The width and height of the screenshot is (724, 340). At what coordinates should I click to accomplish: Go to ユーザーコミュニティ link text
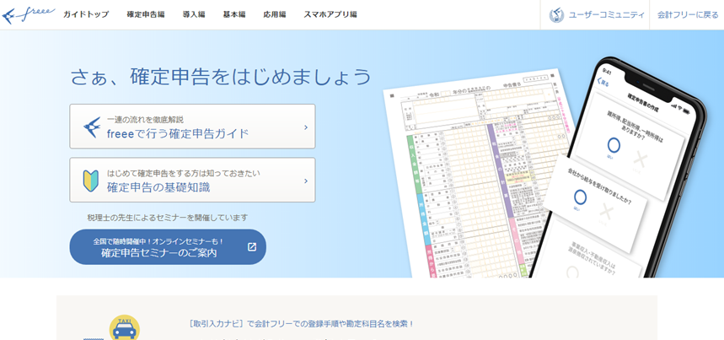[x=606, y=15]
